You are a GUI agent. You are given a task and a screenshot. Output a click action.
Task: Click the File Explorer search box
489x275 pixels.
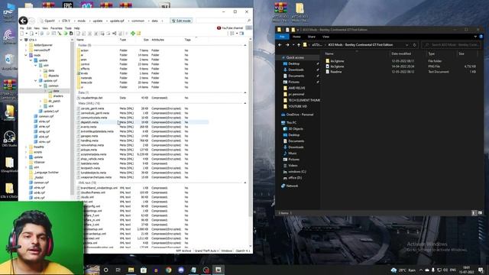[x=451, y=45]
